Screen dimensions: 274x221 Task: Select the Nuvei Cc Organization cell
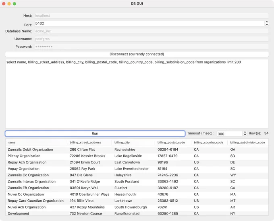pyautogui.click(x=26, y=194)
